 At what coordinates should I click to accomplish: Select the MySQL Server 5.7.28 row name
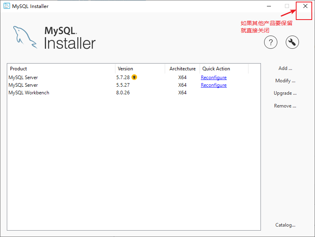point(23,78)
